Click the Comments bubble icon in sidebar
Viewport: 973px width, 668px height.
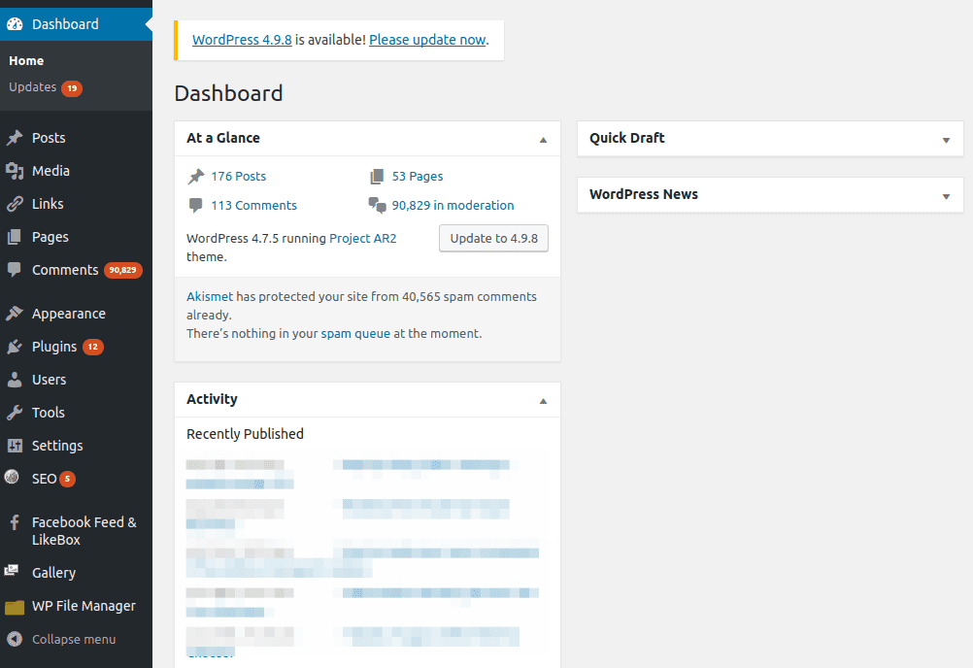[x=14, y=270]
